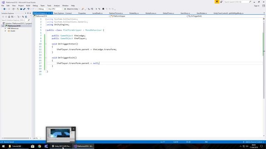Image resolution: width=266 pixels, height=149 pixels.
Task: Open the Edit menu
Action: (x=8, y=5)
